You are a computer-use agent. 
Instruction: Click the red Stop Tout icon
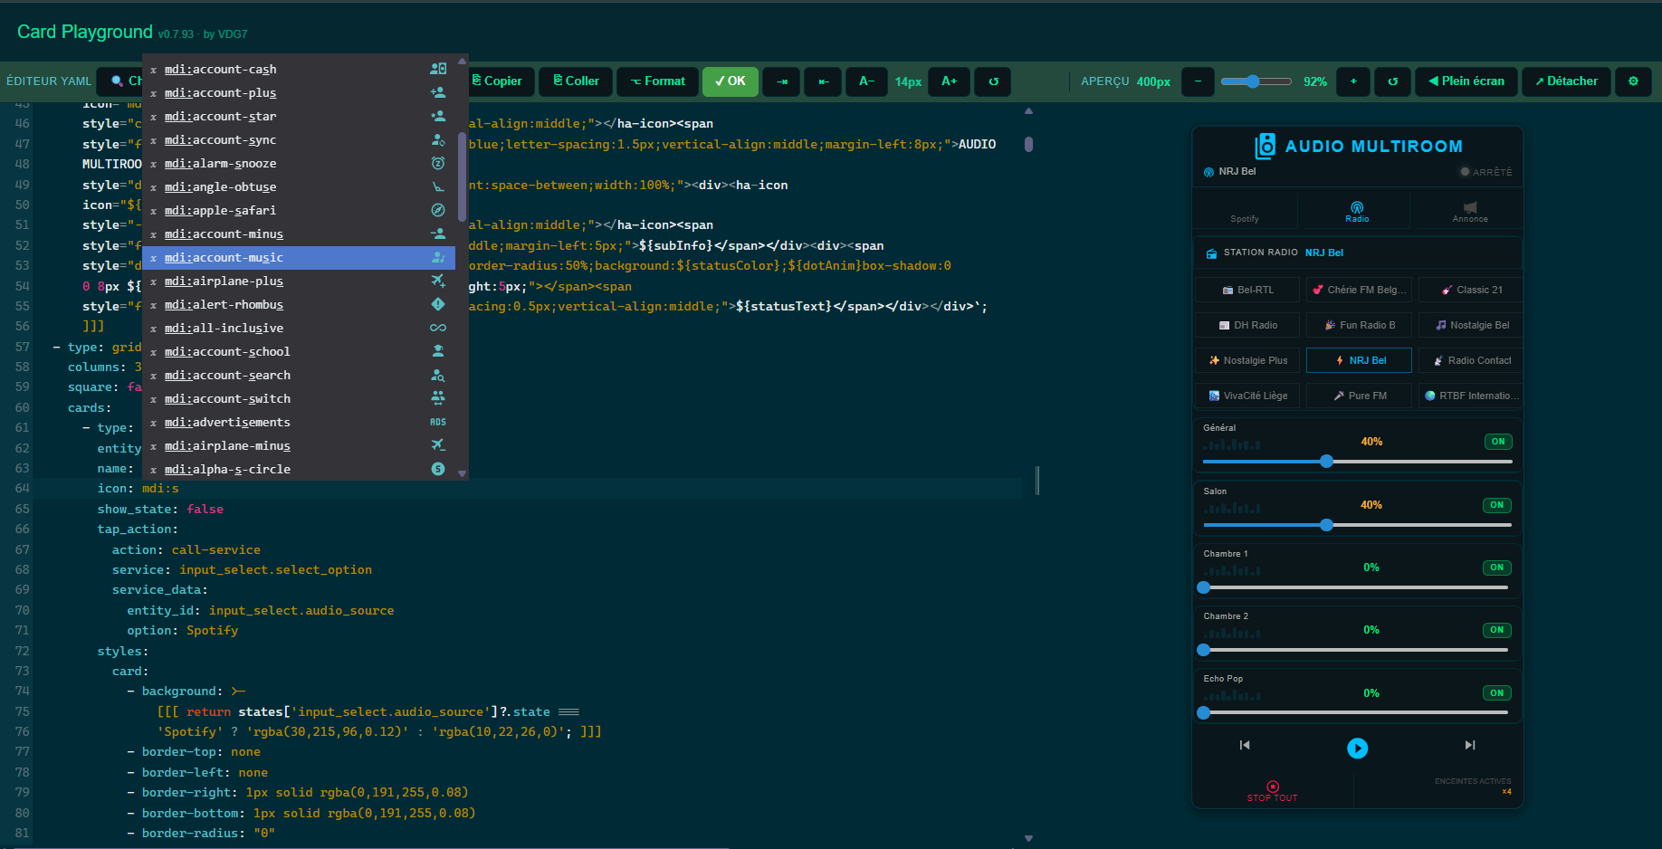tap(1273, 787)
